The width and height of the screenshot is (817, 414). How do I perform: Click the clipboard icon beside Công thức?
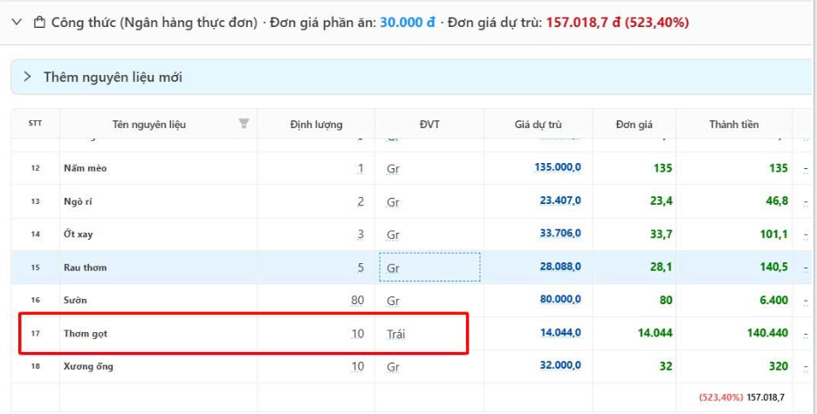[x=39, y=23]
